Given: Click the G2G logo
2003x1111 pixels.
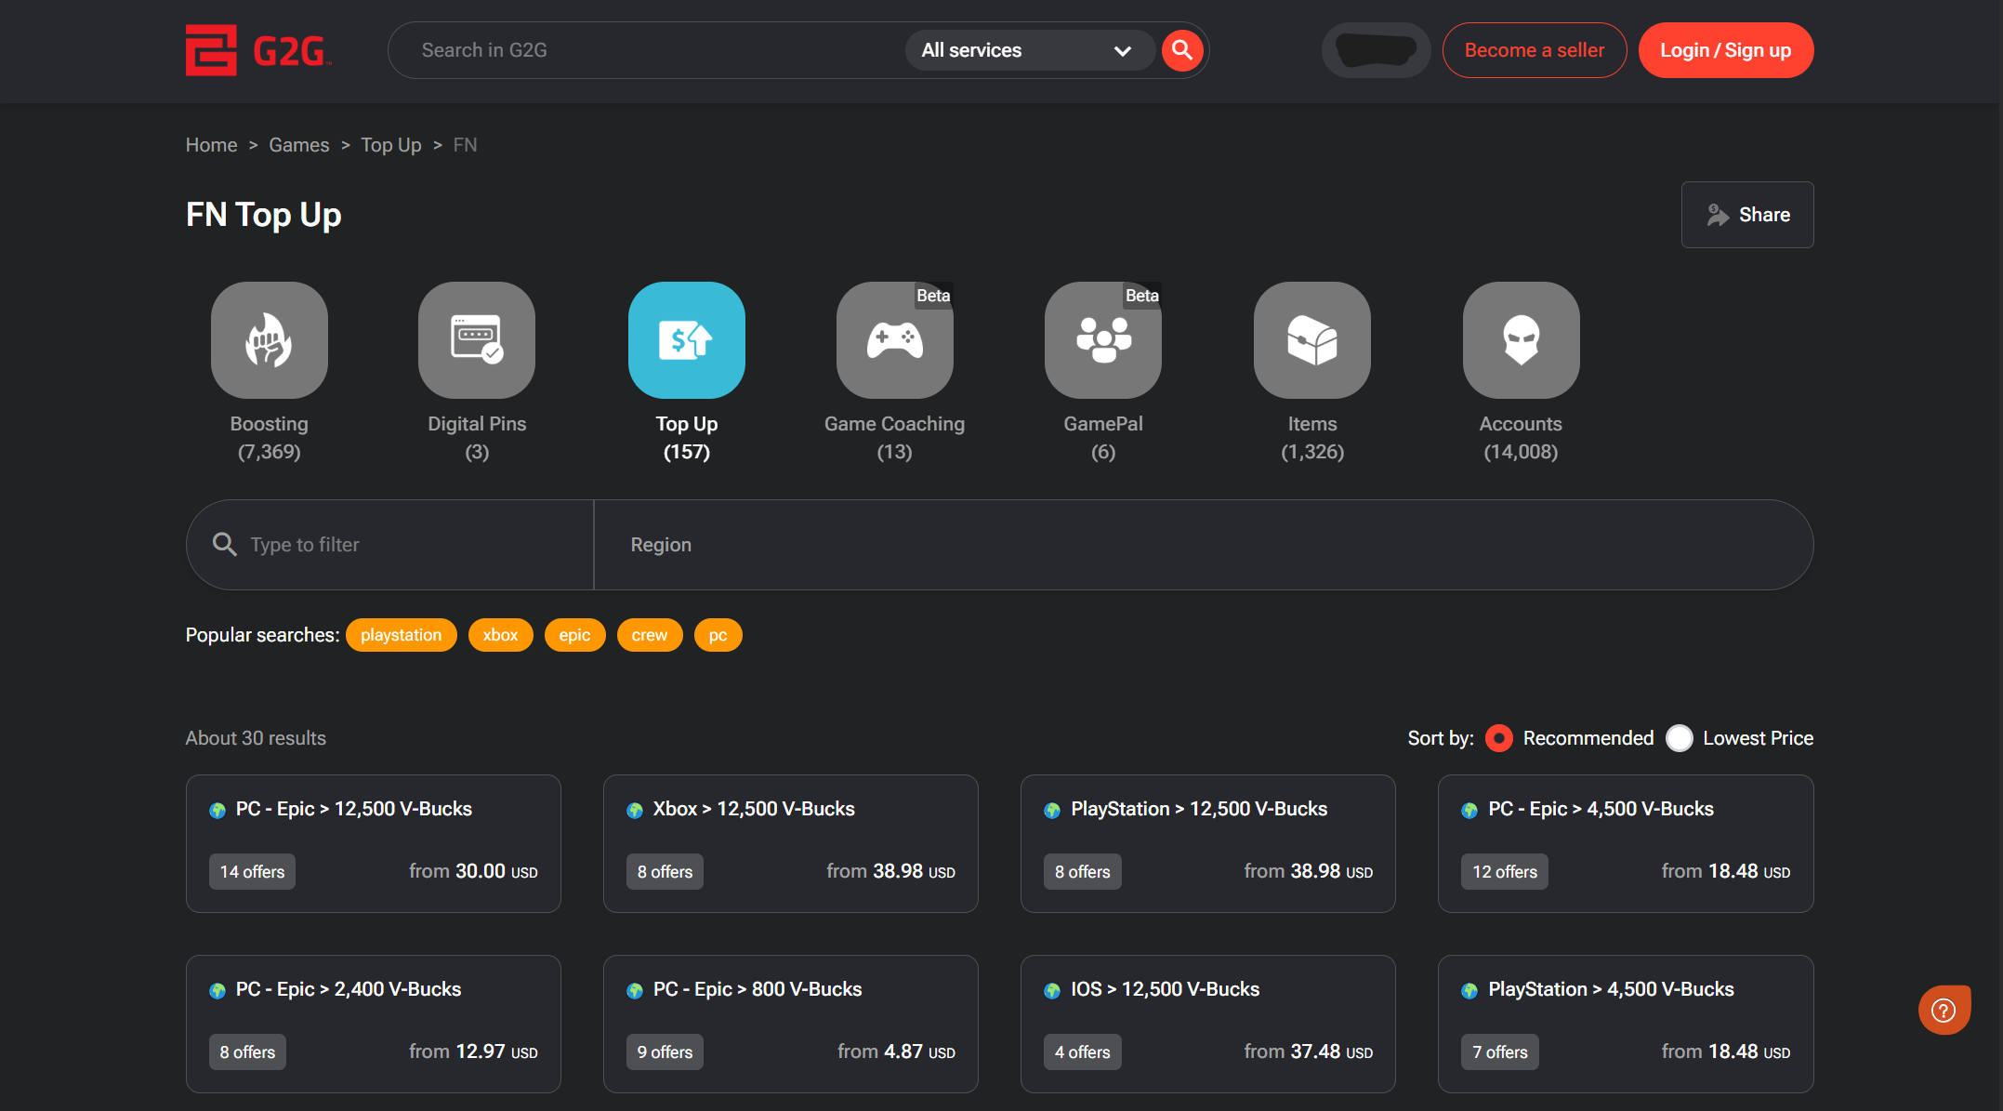Looking at the screenshot, I should click(257, 50).
